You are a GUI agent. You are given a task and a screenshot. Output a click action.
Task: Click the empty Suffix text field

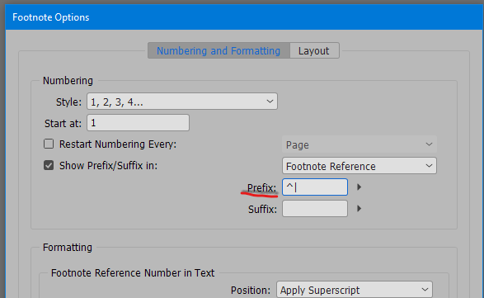pos(315,209)
